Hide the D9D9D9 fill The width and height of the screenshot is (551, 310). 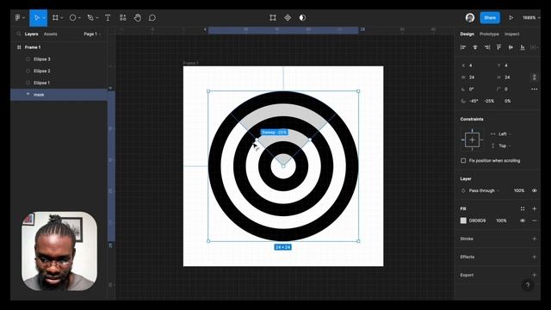[523, 220]
